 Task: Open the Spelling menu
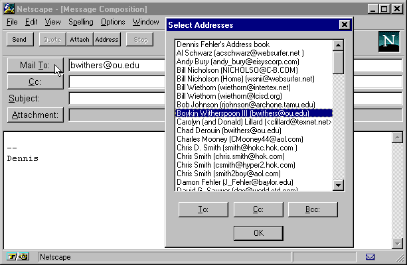click(x=81, y=22)
